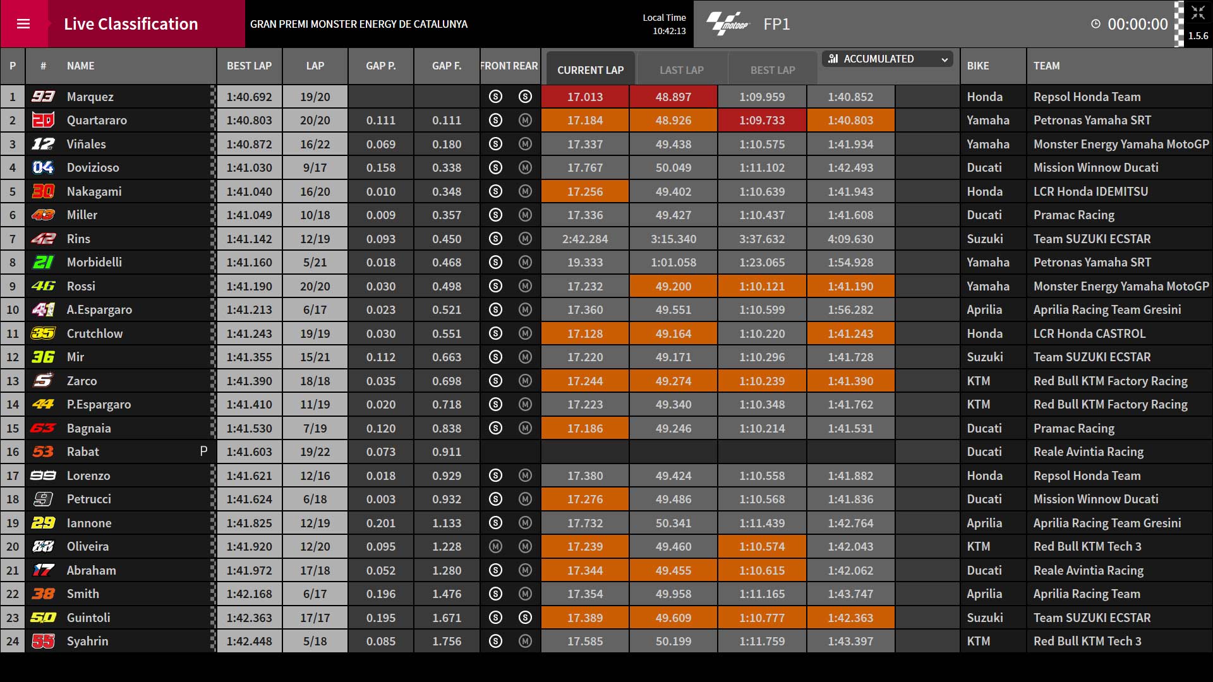The width and height of the screenshot is (1213, 682).
Task: Switch to the BEST LAP tab
Action: click(x=773, y=69)
